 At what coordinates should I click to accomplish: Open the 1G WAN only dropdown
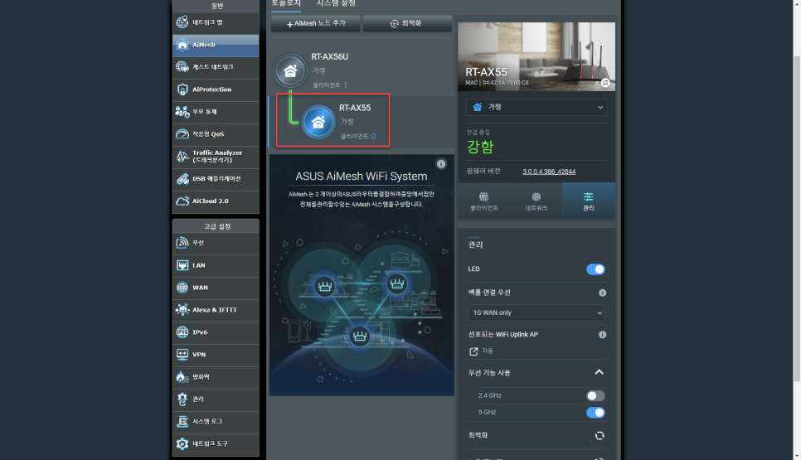[536, 312]
